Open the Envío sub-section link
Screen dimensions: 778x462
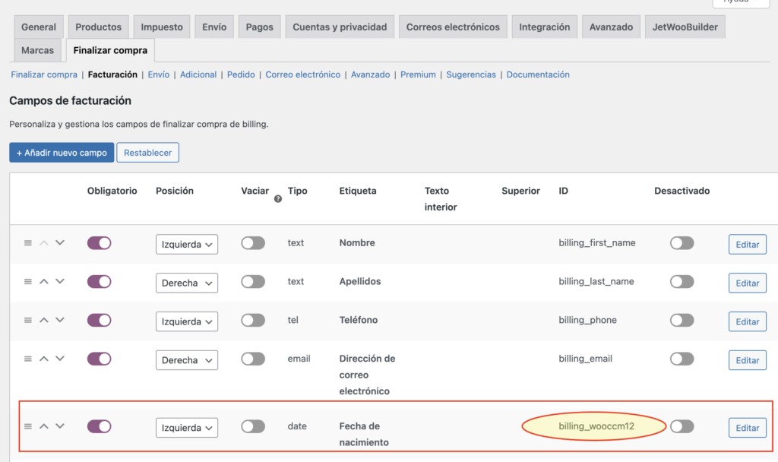tap(159, 74)
